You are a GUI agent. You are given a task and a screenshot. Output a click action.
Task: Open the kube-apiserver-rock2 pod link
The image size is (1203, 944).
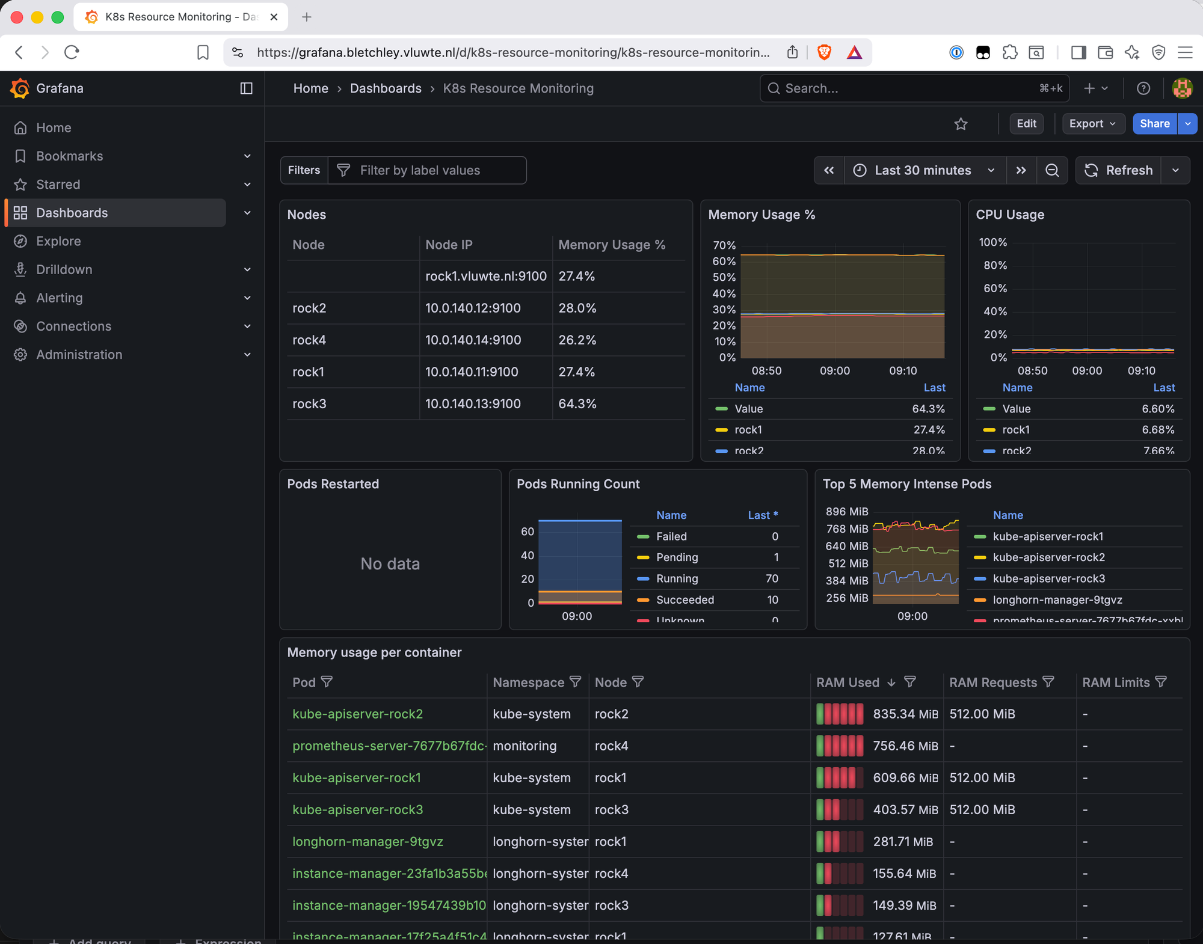tap(357, 714)
